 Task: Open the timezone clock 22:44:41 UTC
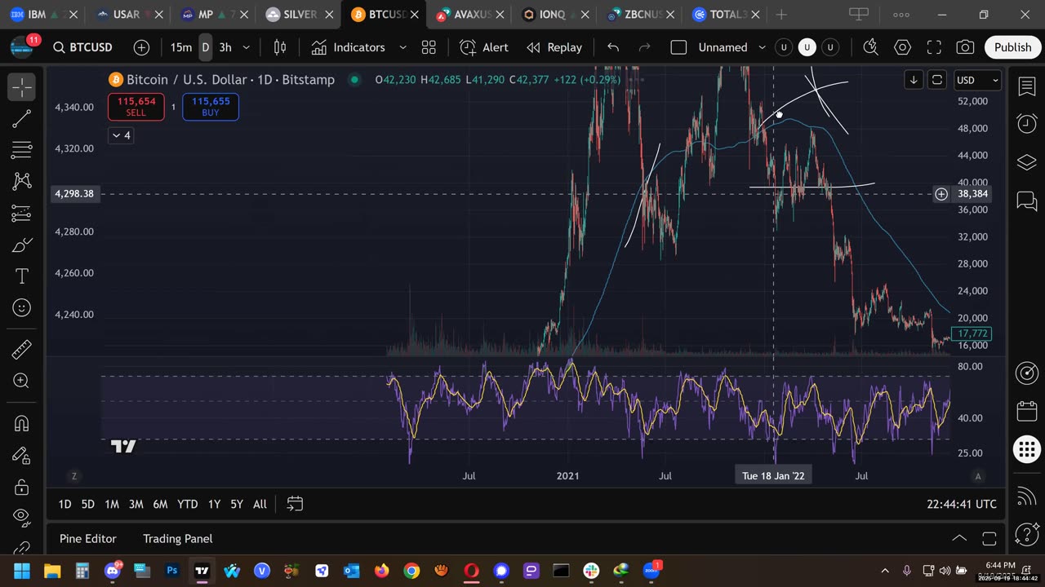tap(962, 504)
